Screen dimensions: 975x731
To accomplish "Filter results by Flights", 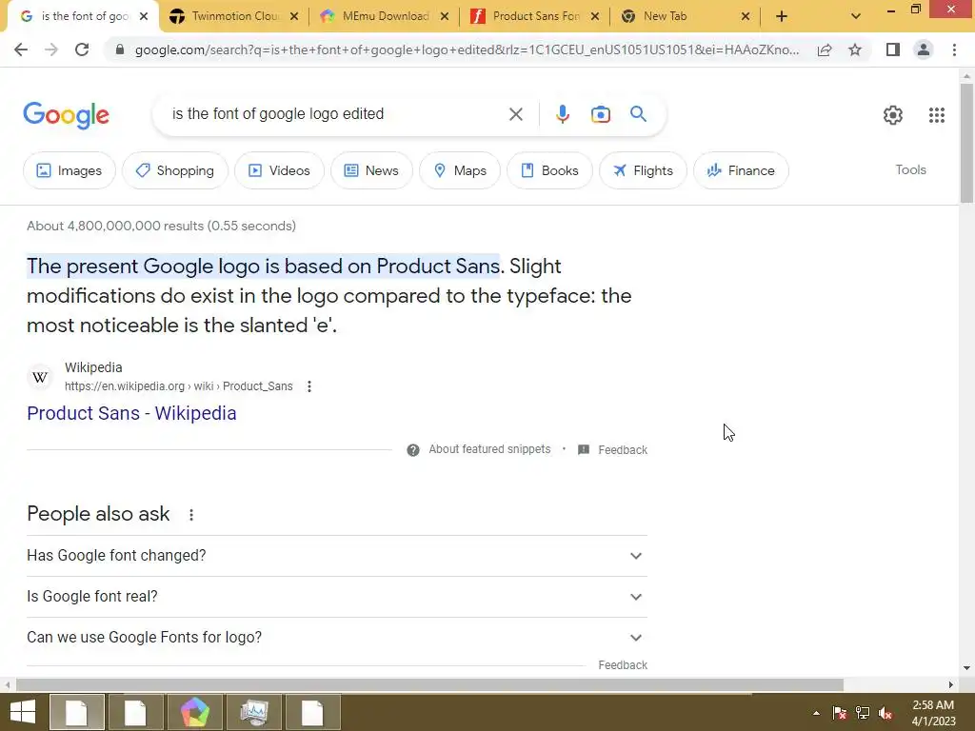I will (643, 170).
